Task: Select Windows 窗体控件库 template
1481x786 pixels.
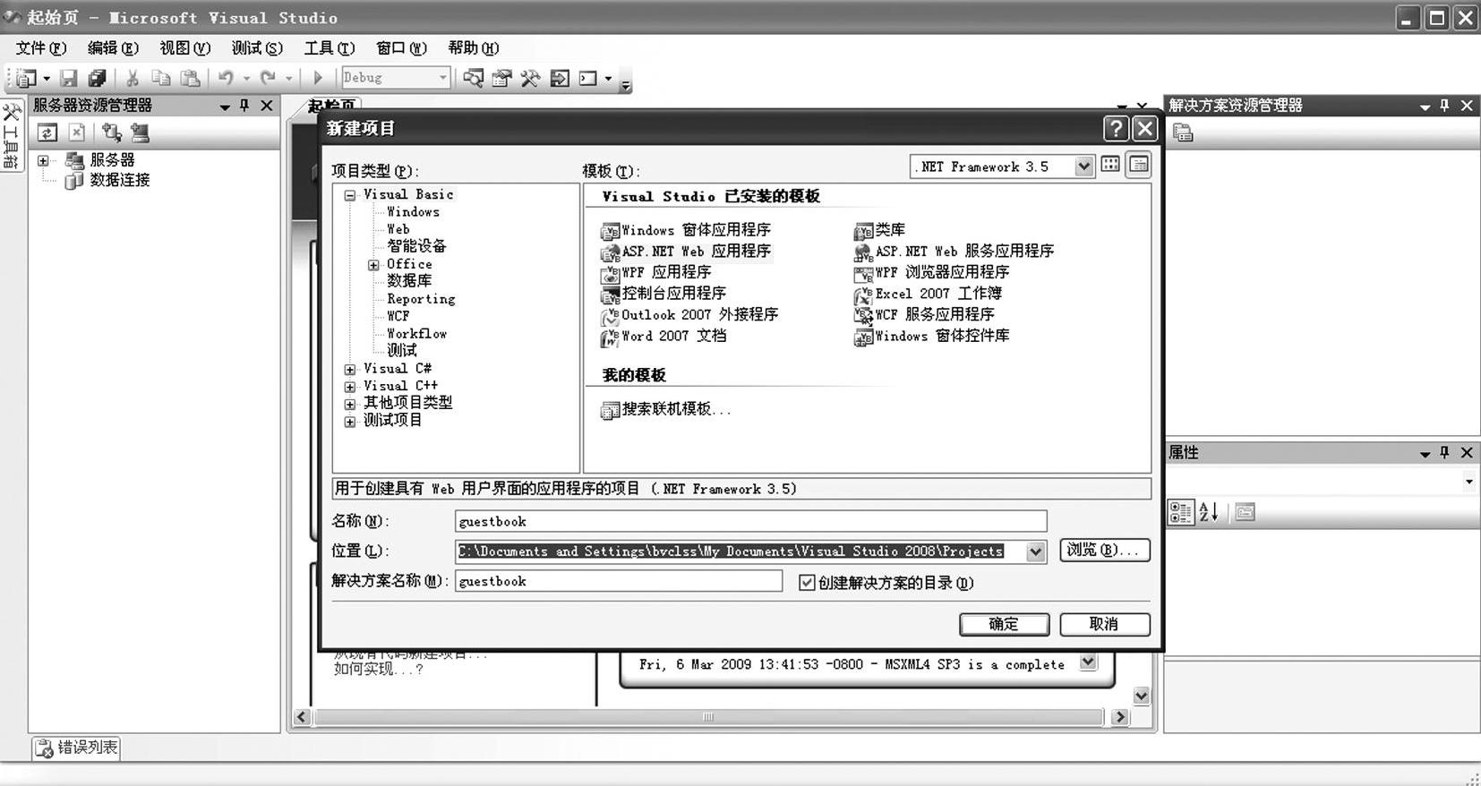Action: (931, 337)
